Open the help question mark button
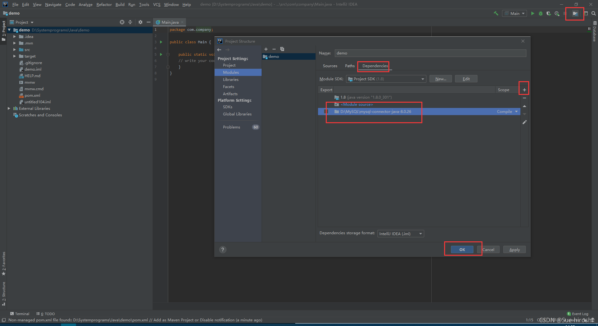The image size is (598, 326). point(223,249)
